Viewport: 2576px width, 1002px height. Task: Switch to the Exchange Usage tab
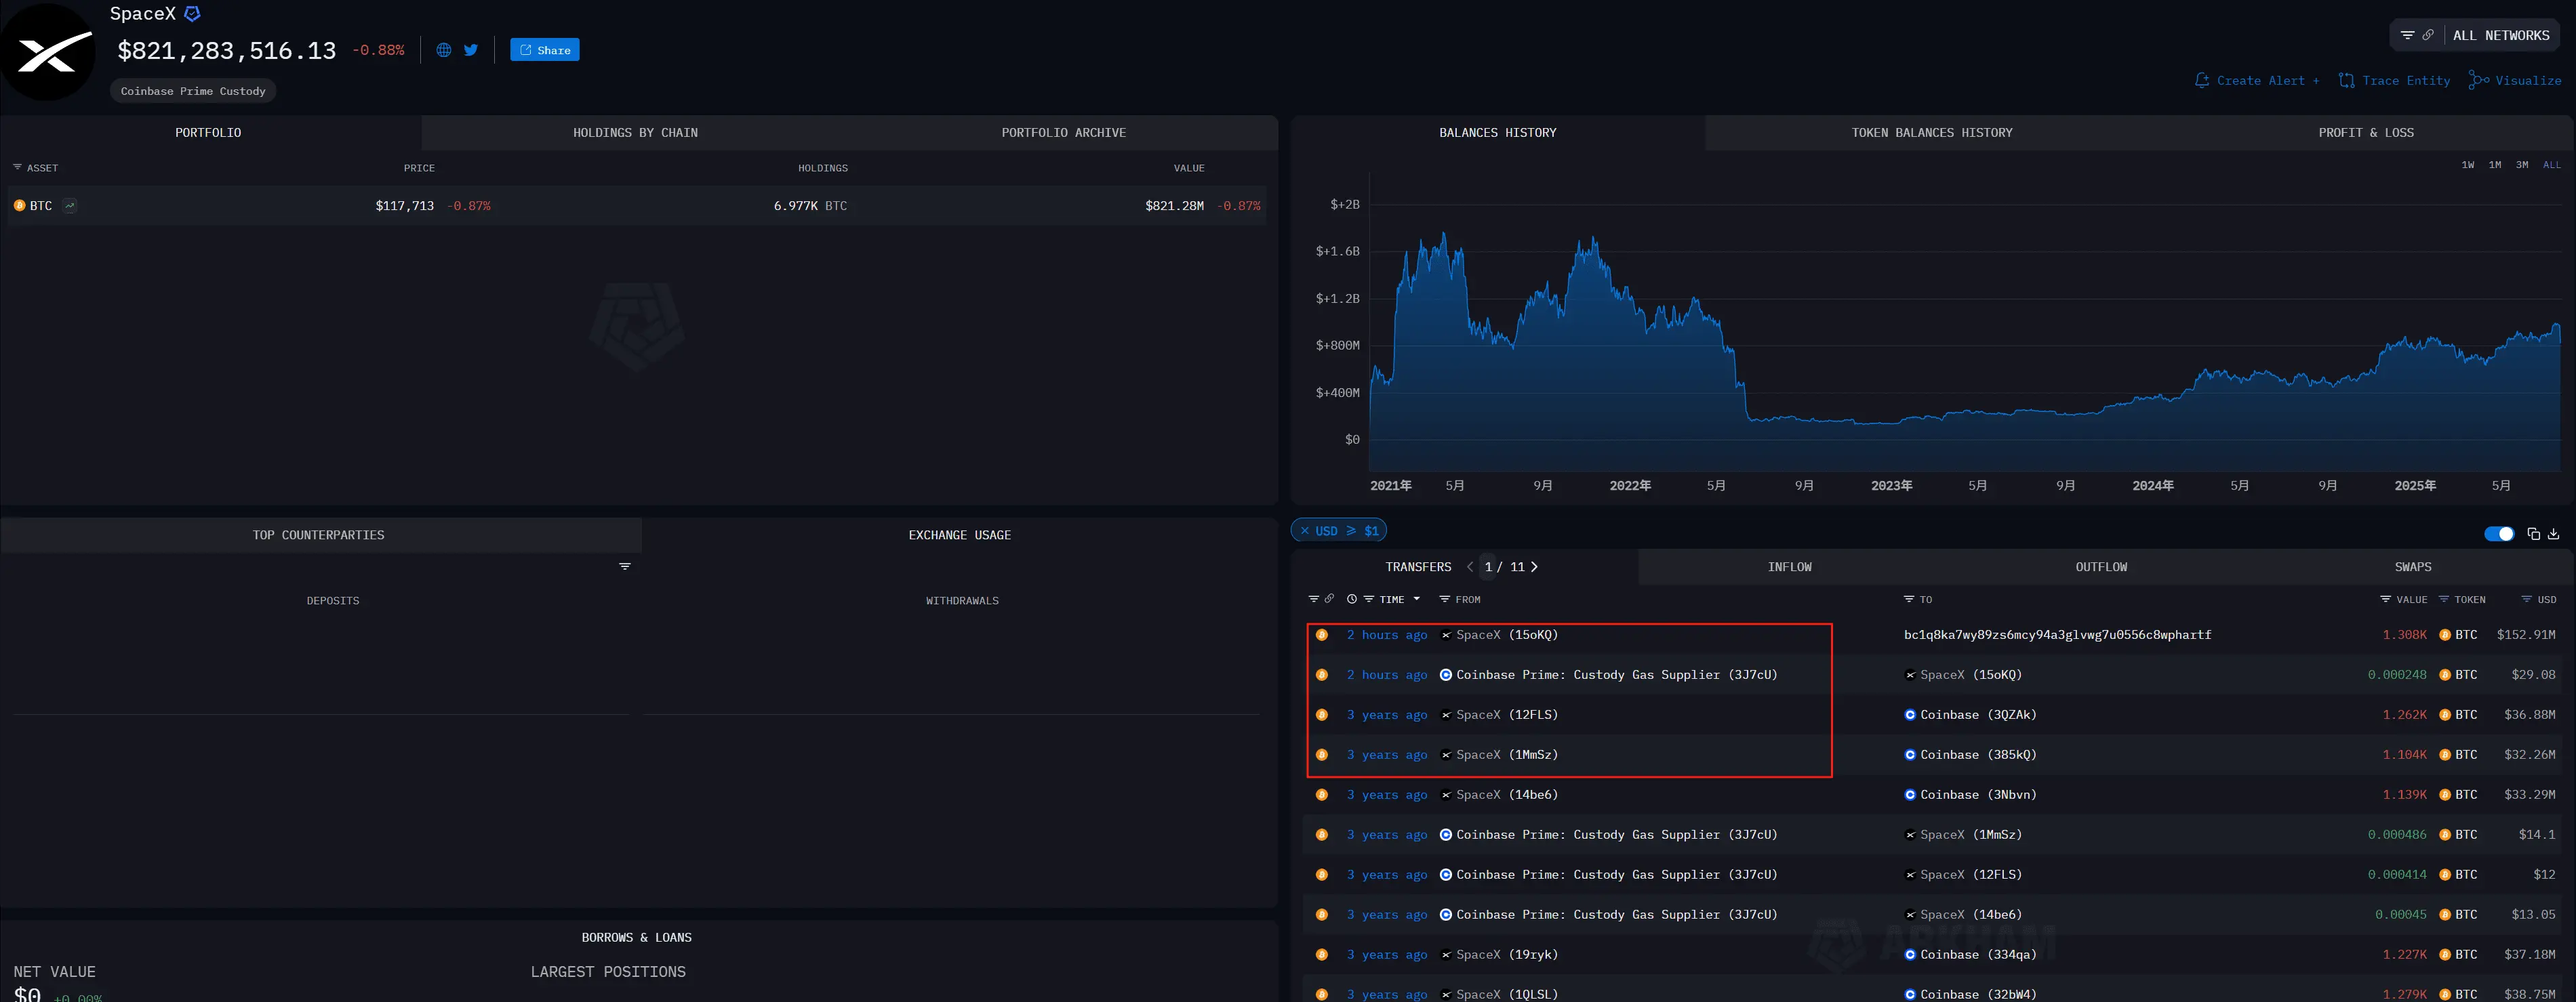[960, 535]
